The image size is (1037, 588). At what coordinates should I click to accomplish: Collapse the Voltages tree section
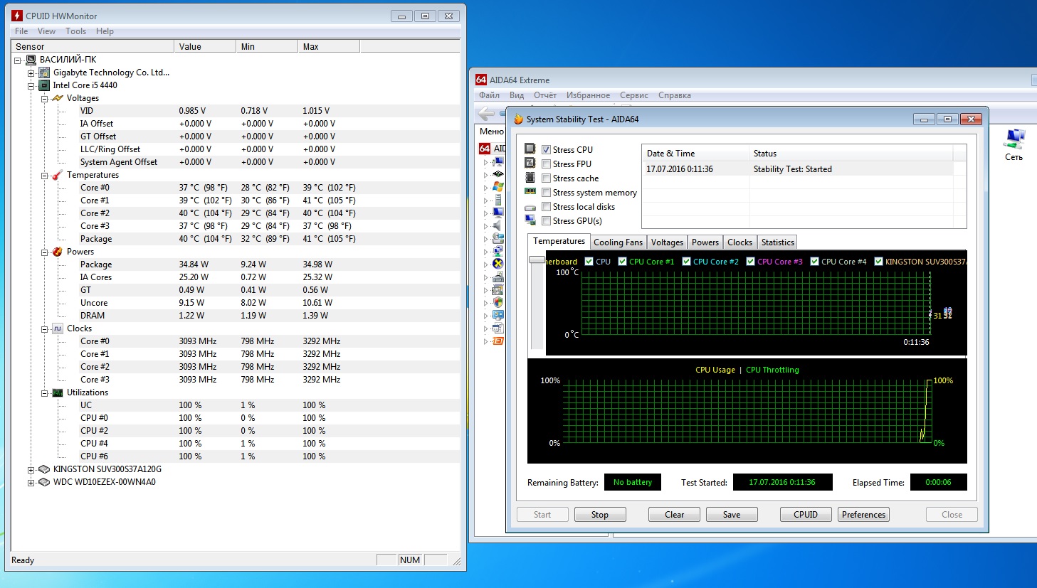click(x=45, y=99)
